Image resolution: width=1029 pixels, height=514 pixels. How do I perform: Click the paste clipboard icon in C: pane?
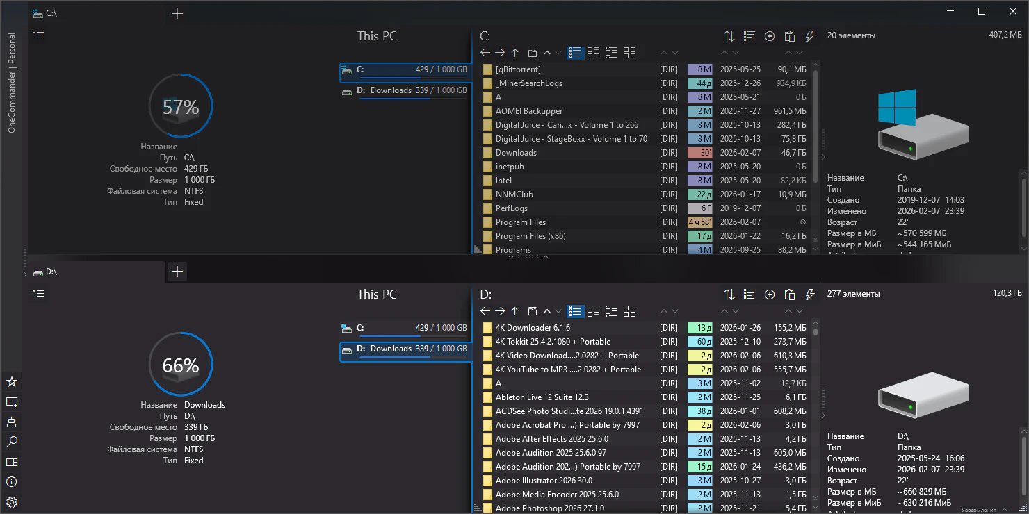click(790, 36)
